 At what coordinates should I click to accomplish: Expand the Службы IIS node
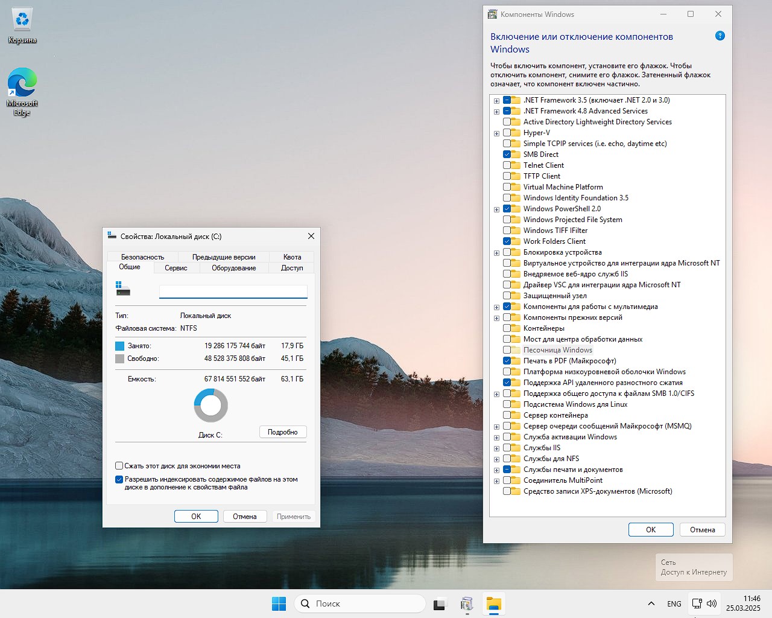tap(496, 448)
